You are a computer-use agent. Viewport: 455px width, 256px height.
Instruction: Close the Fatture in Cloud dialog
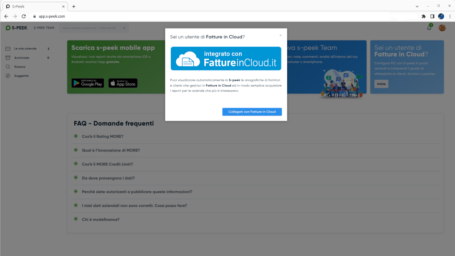pyautogui.click(x=280, y=35)
